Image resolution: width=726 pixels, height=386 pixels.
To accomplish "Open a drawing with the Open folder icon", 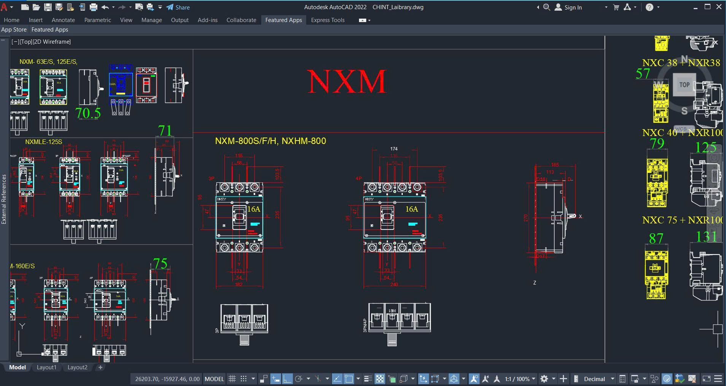I will point(36,7).
